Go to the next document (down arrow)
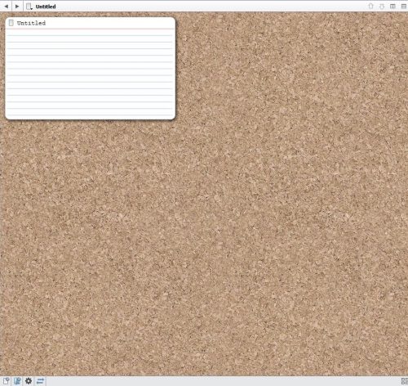 tap(382, 7)
